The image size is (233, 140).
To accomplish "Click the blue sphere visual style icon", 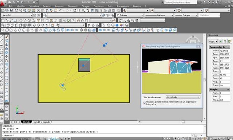I will click(x=117, y=25).
